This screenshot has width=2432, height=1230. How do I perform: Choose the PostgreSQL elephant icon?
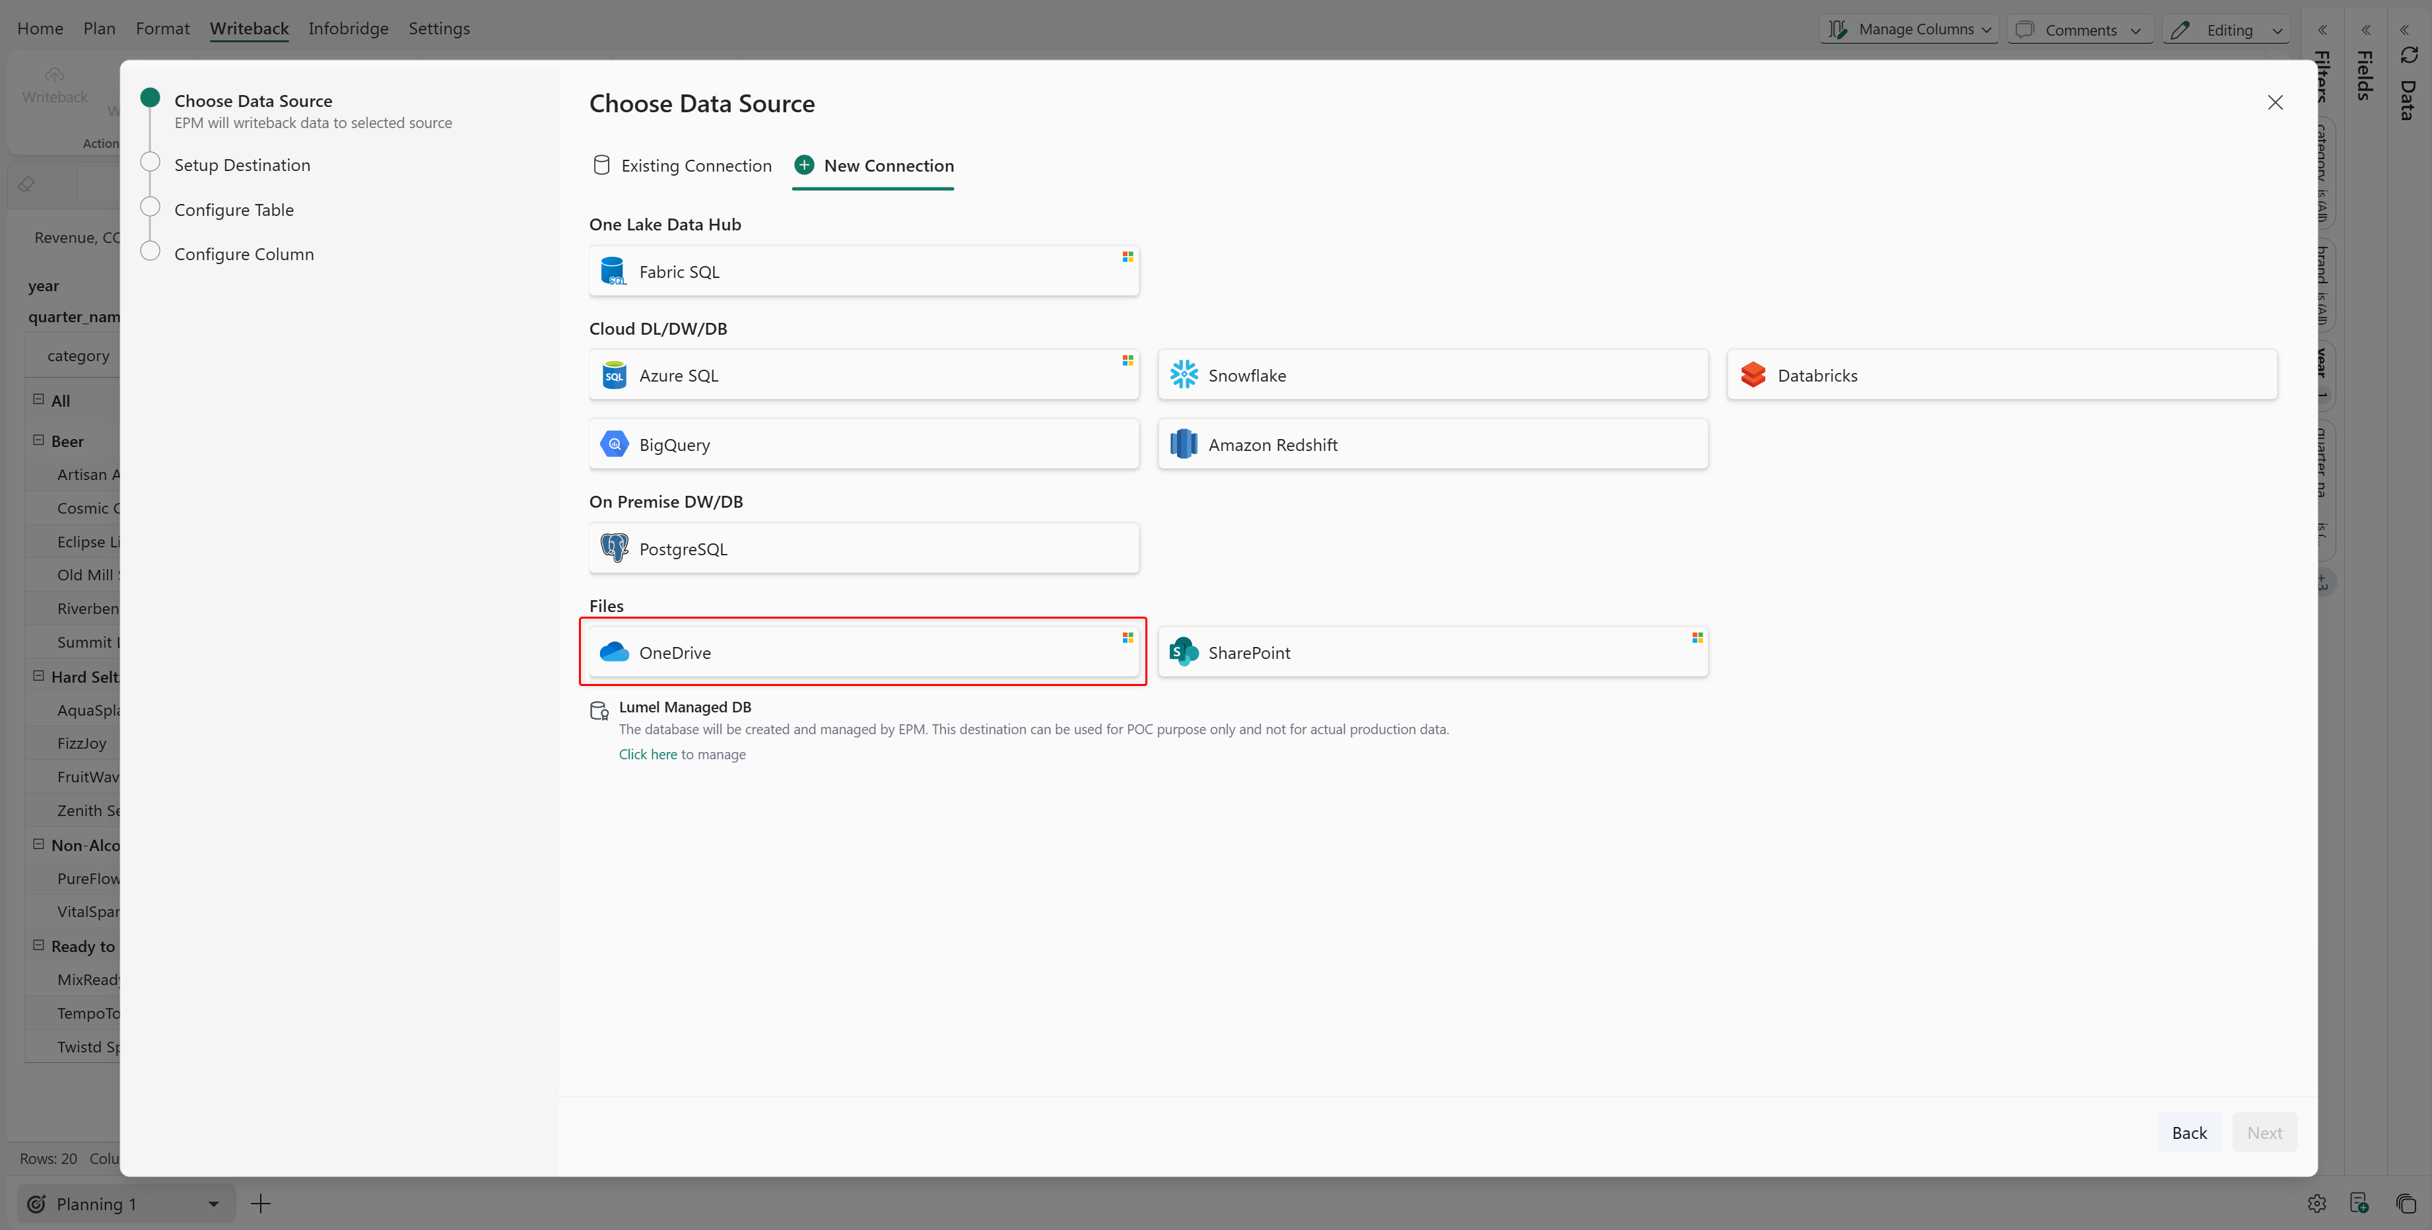point(615,547)
